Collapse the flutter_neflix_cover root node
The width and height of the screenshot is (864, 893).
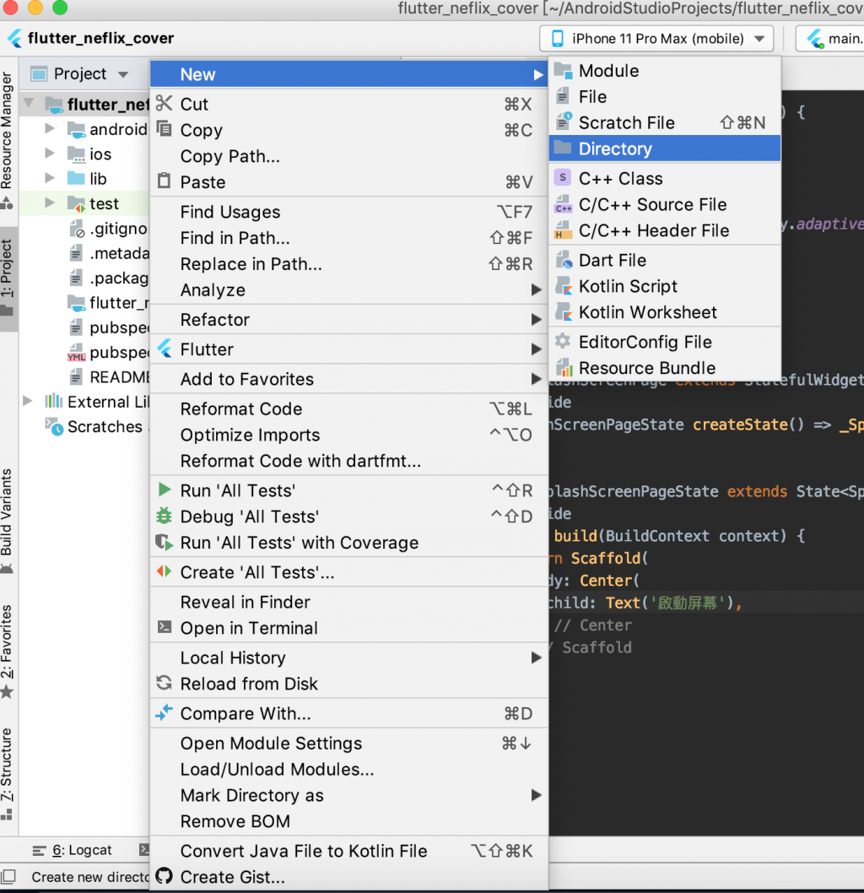click(x=29, y=104)
